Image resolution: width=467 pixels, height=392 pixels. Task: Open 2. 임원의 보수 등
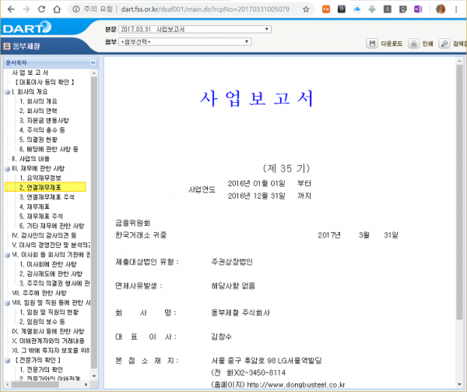pos(42,322)
